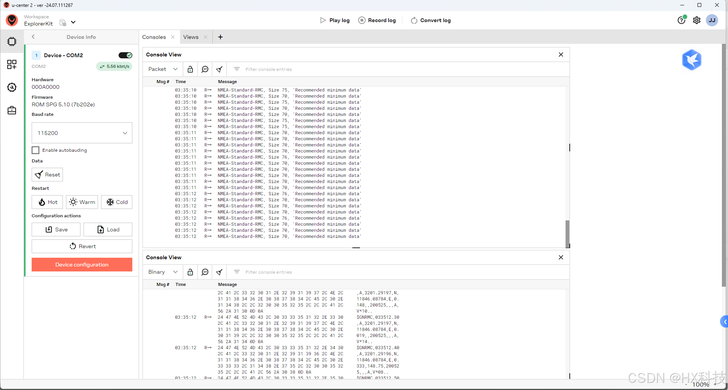The image size is (728, 390).
Task: Click the u-blox logo in header
Action: 12,20
